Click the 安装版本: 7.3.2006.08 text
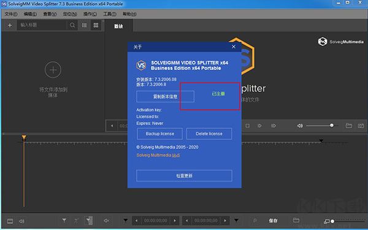The height and width of the screenshot is (230, 368). (x=156, y=79)
